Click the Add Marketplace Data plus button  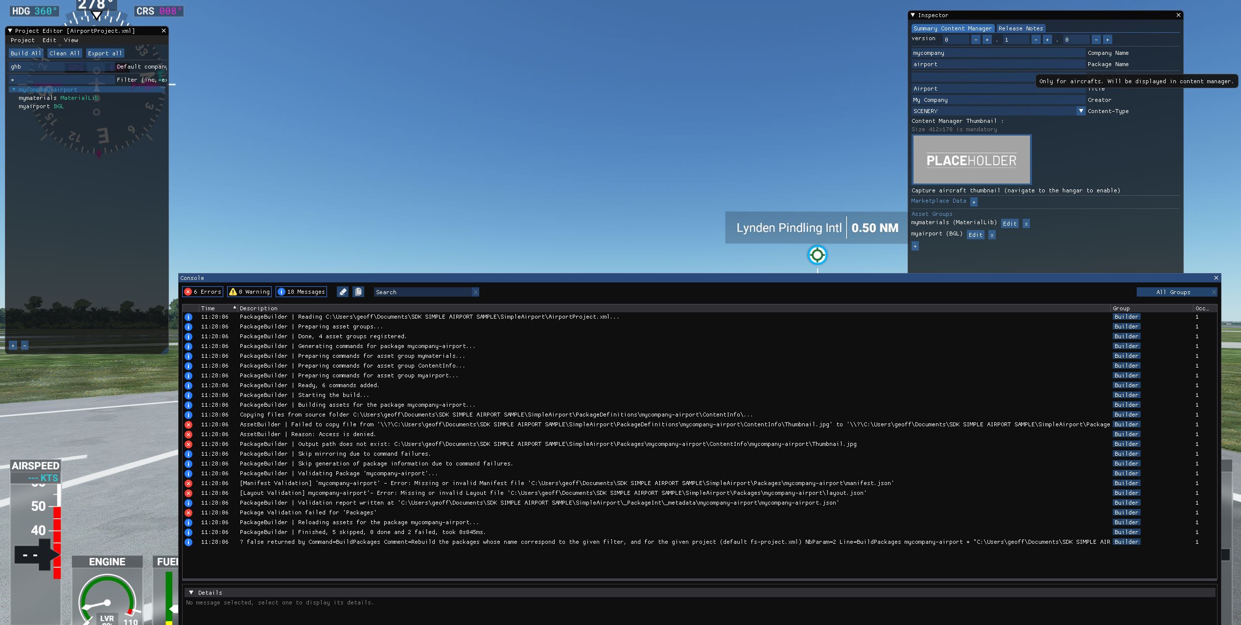(974, 202)
